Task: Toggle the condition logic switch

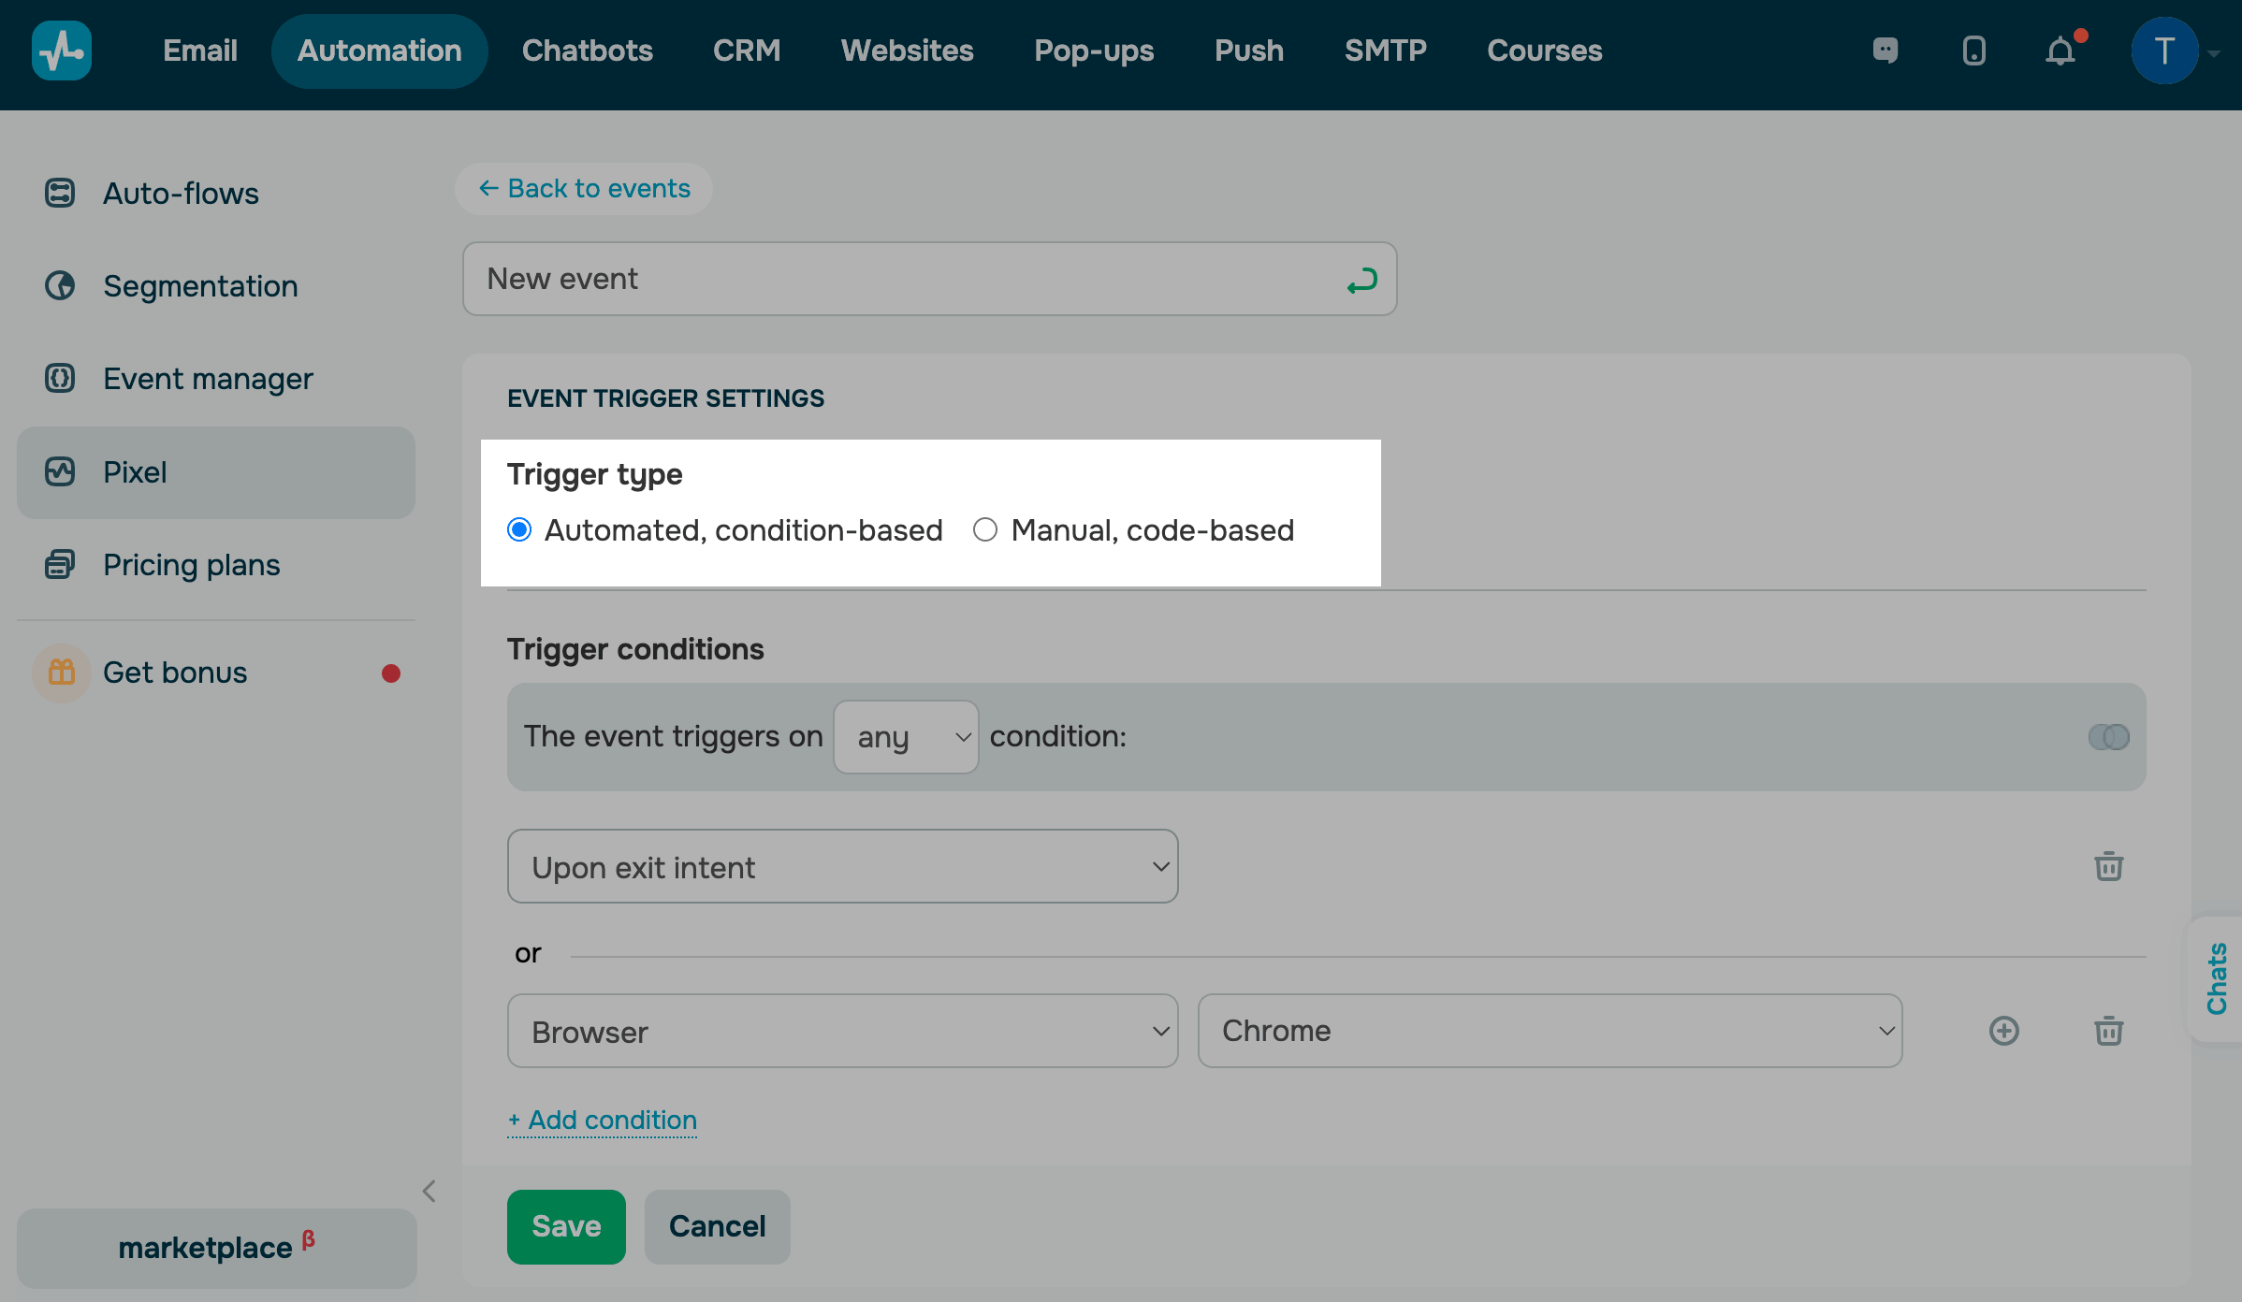Action: 2108,737
